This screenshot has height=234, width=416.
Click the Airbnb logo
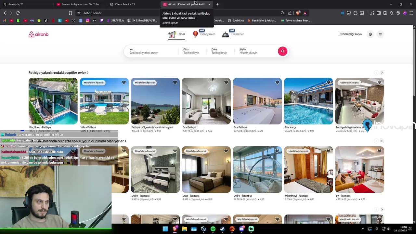tap(38, 34)
